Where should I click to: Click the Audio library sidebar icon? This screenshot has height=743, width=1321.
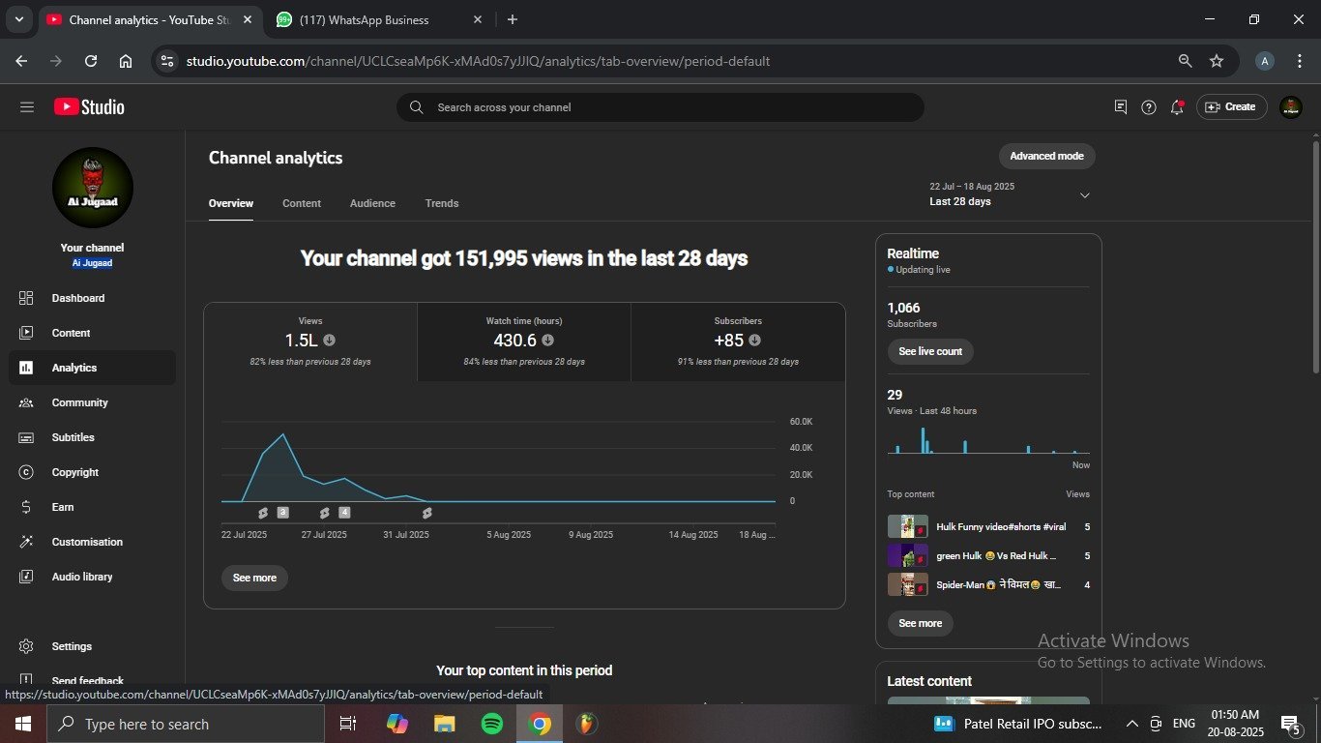tap(26, 577)
